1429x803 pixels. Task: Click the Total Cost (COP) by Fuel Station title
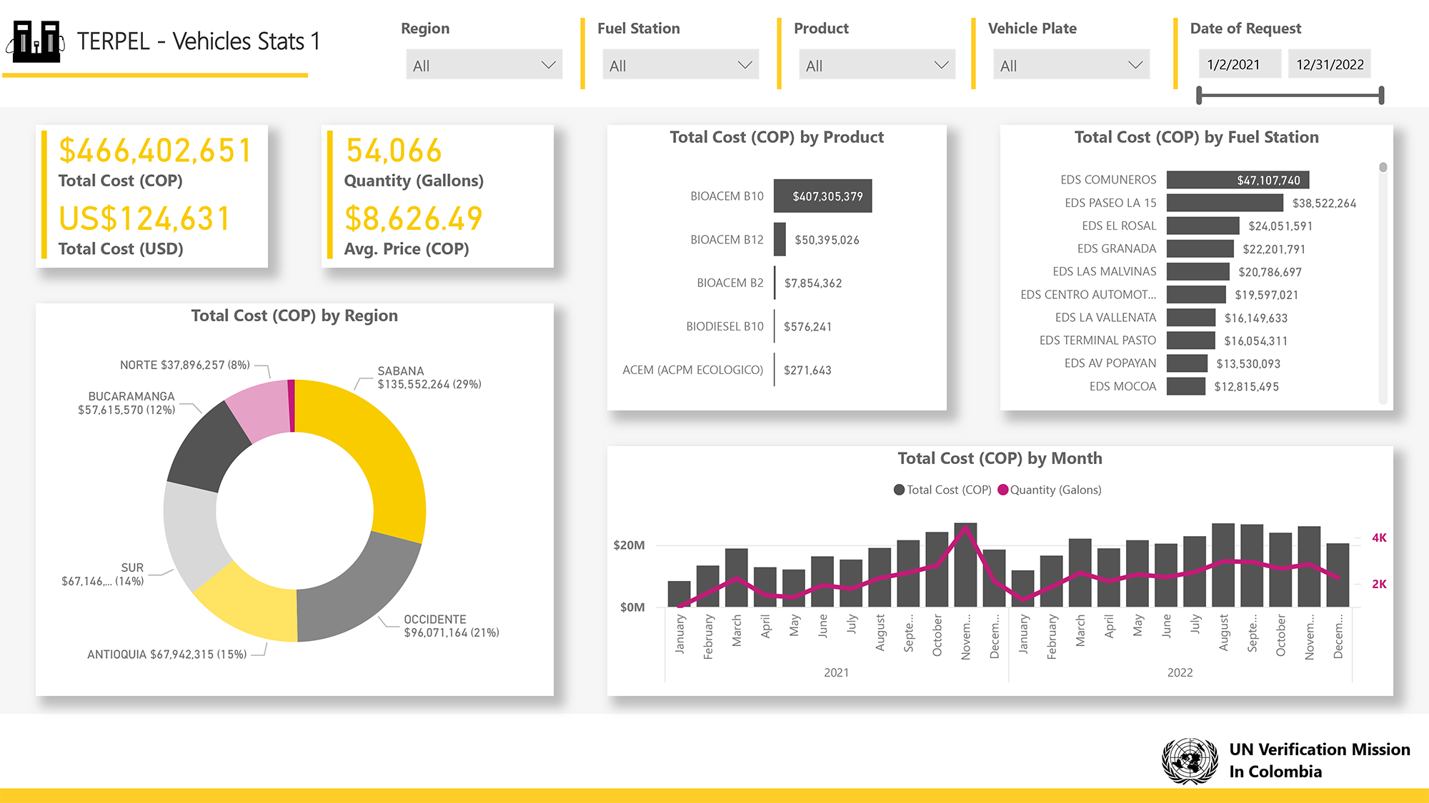tap(1197, 137)
